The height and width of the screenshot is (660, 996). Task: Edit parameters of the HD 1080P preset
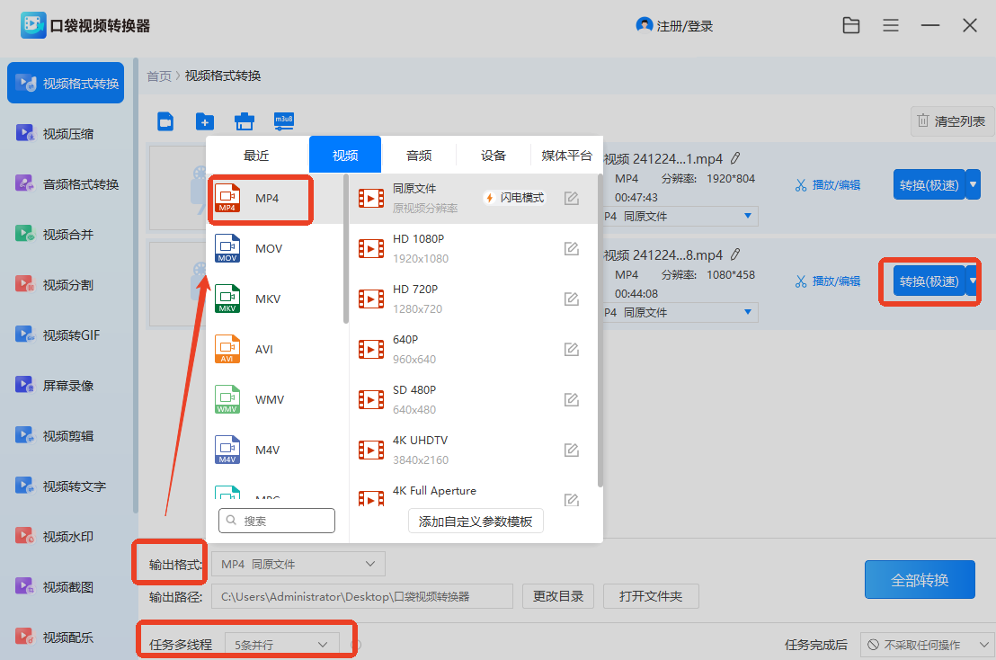pyautogui.click(x=571, y=248)
